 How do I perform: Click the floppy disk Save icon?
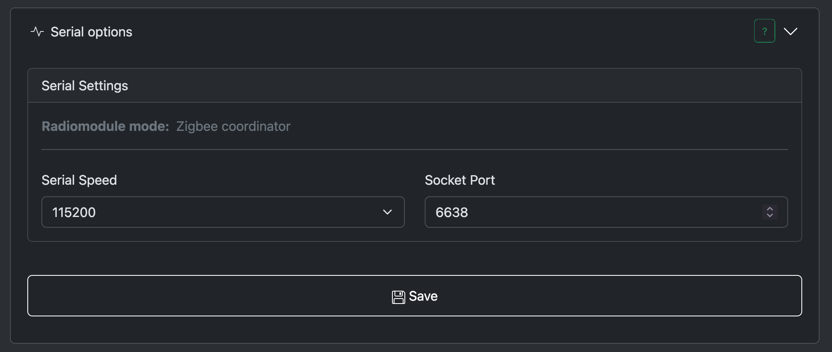398,297
